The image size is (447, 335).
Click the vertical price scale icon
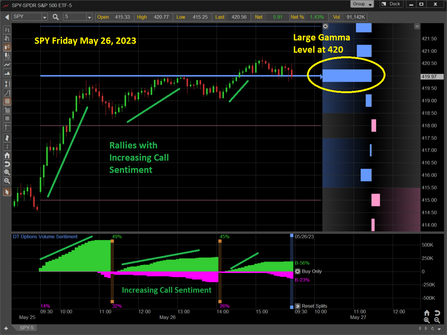pyautogui.click(x=7, y=83)
